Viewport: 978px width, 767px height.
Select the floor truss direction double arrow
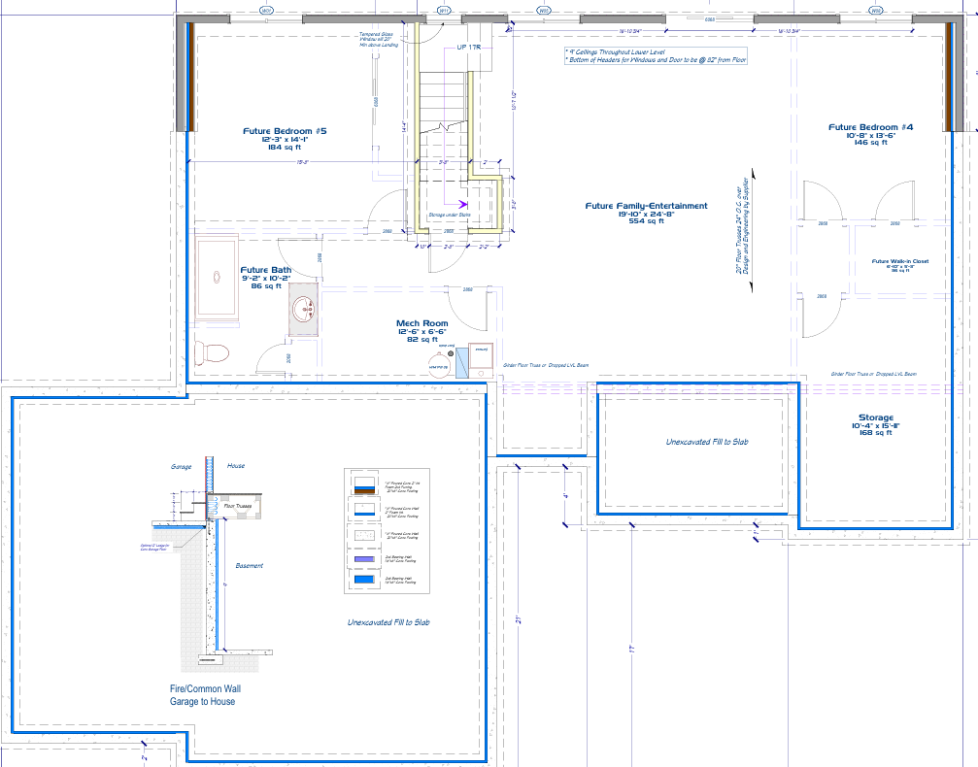coord(753,230)
